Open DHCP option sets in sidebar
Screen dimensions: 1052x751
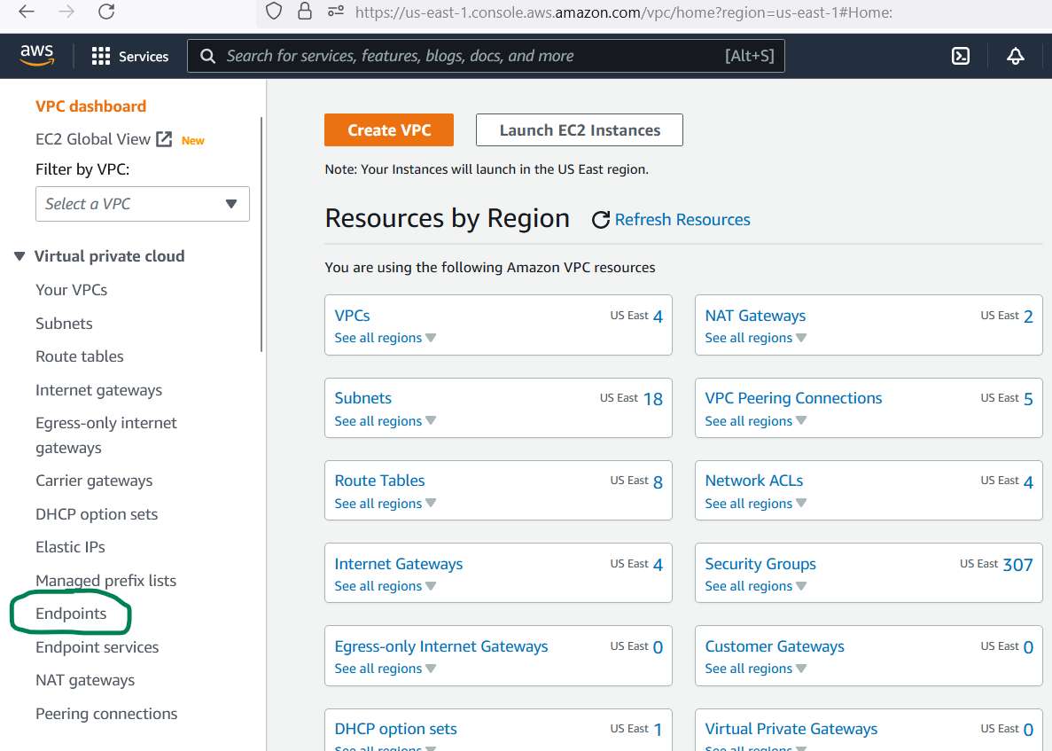pos(97,514)
